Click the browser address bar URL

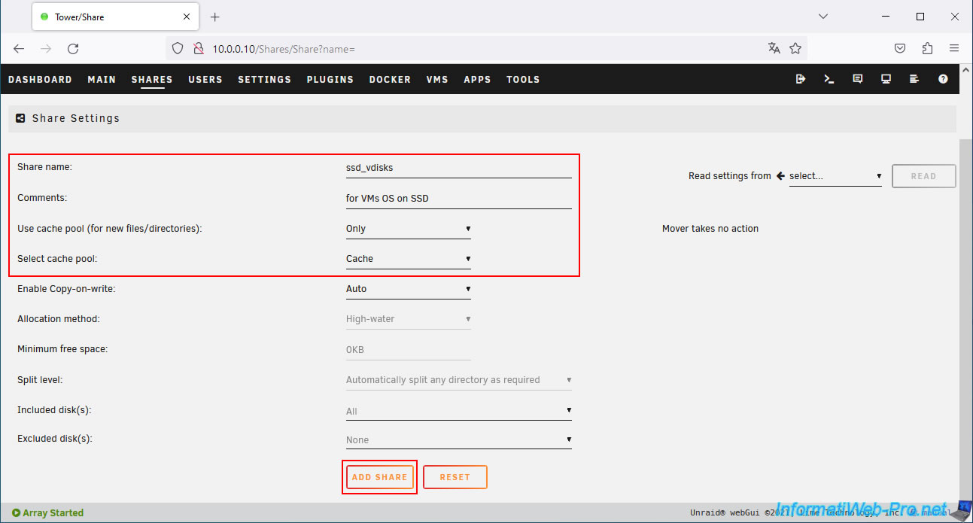283,49
